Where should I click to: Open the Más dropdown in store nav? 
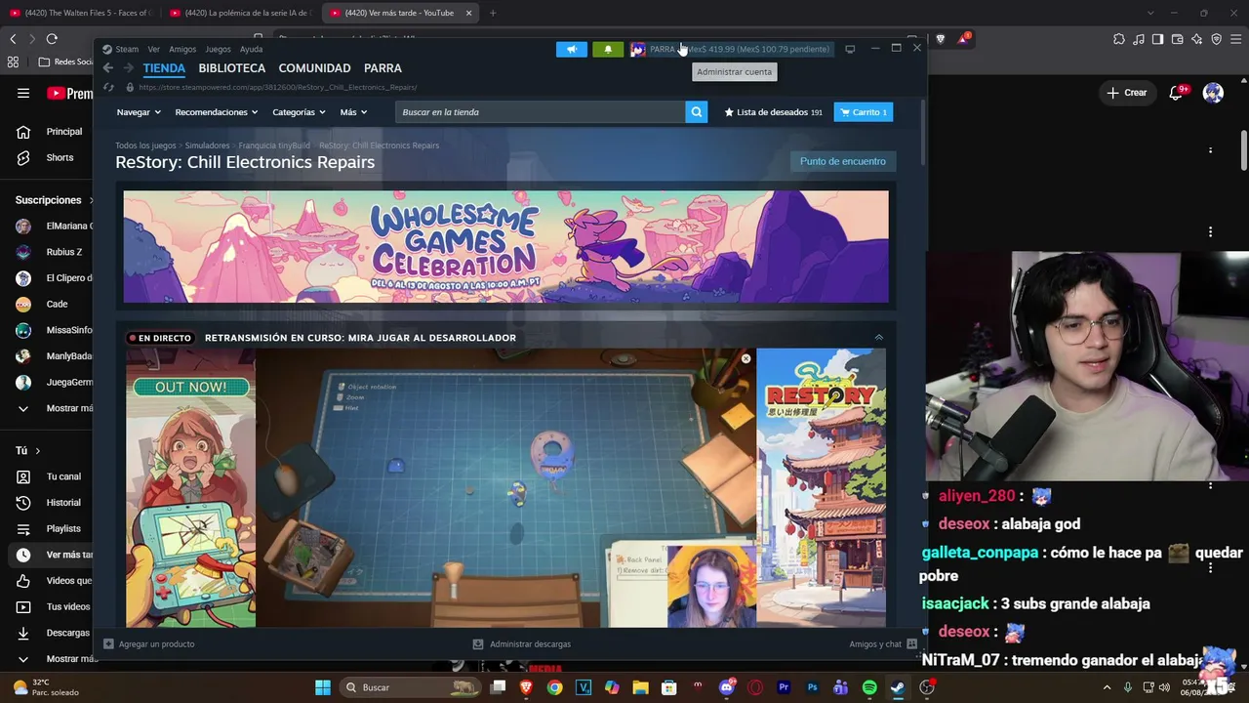point(353,112)
